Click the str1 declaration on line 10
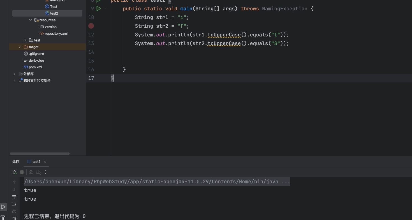This screenshot has height=220, width=412. coord(162,17)
